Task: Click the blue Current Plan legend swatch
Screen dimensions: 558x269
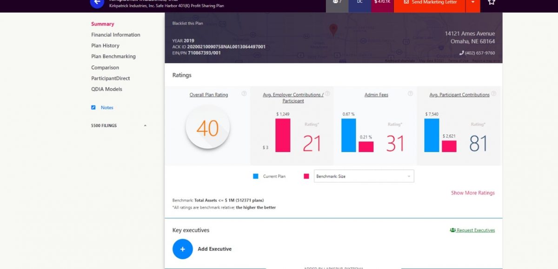Action: click(x=256, y=176)
